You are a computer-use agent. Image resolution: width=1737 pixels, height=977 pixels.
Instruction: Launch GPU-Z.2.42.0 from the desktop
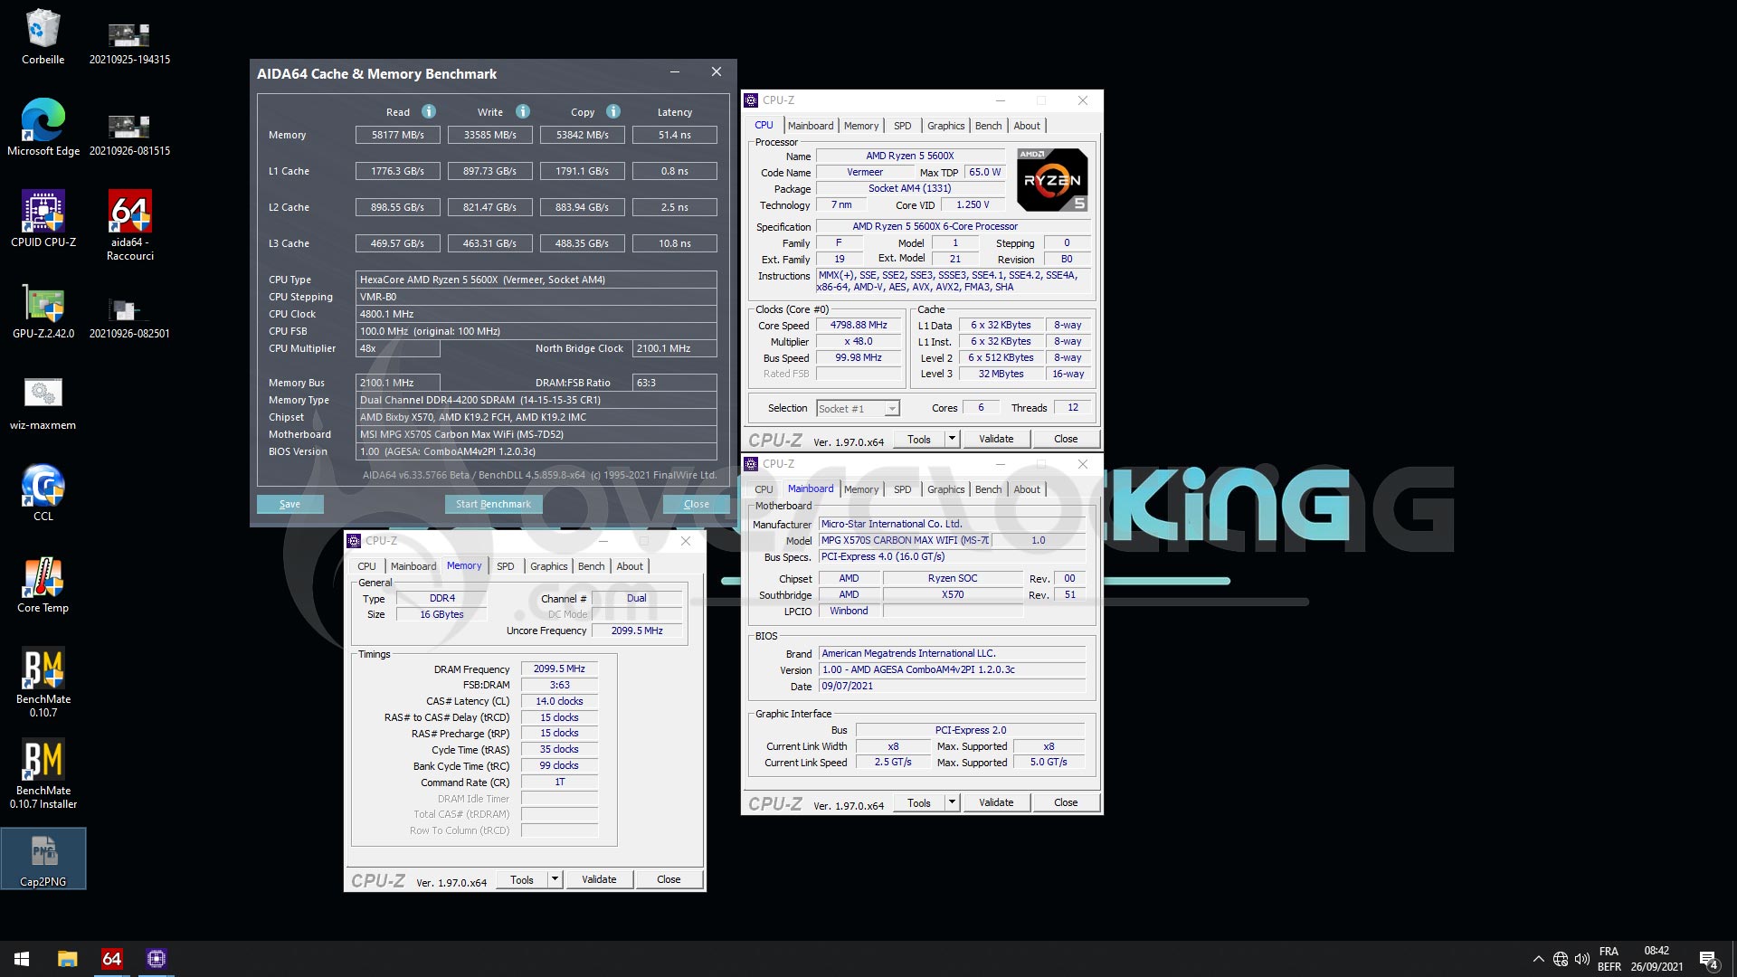tap(43, 310)
